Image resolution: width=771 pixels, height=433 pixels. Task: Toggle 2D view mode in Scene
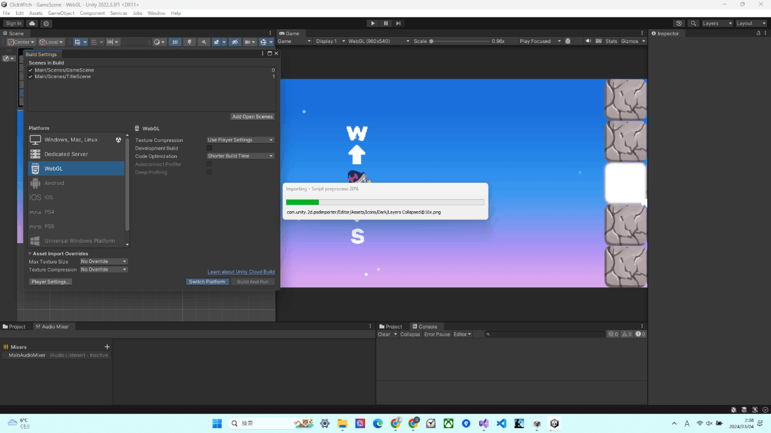pyautogui.click(x=175, y=42)
